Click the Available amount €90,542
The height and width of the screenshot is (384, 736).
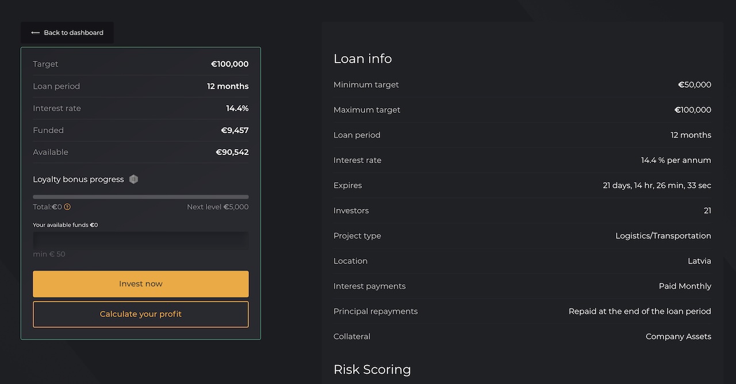point(232,152)
